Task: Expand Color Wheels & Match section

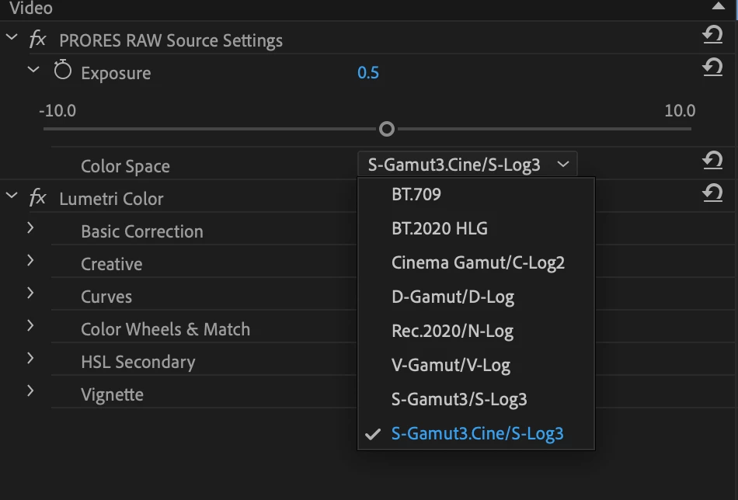Action: [30, 325]
